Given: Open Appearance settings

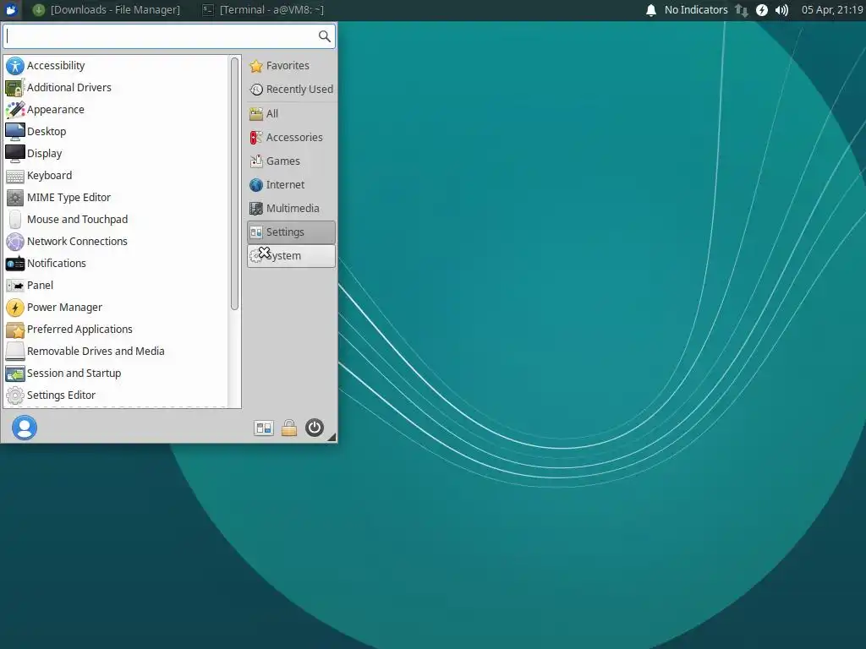Looking at the screenshot, I should [x=116, y=109].
